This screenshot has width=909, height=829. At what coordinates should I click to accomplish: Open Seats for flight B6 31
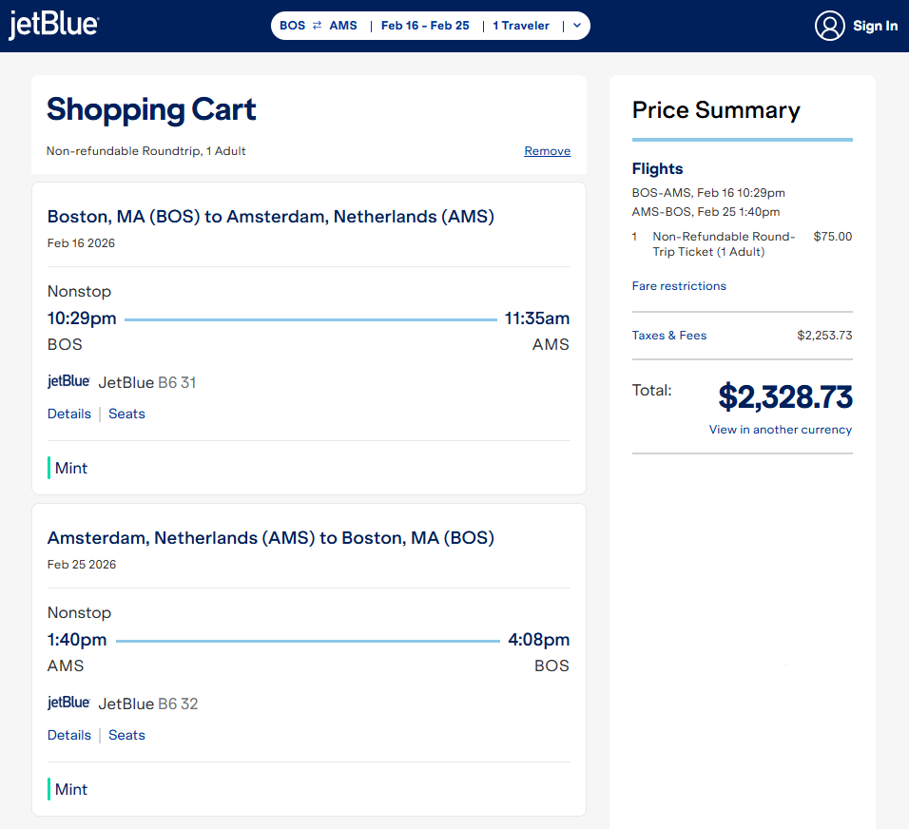[126, 414]
